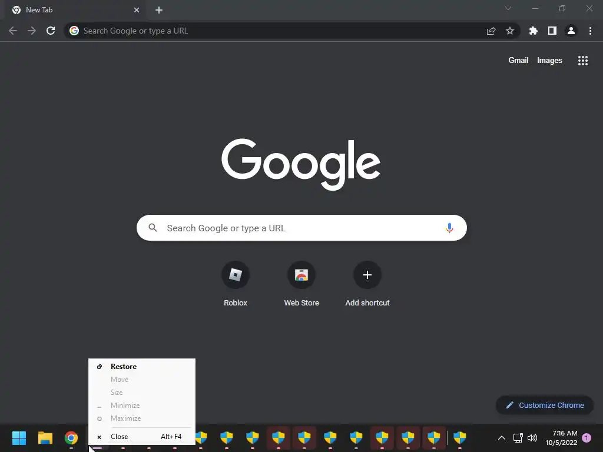
Task: Show hidden system tray icons
Action: 502,438
